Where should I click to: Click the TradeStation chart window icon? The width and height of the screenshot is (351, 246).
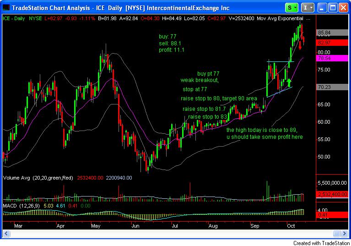tap(6, 8)
